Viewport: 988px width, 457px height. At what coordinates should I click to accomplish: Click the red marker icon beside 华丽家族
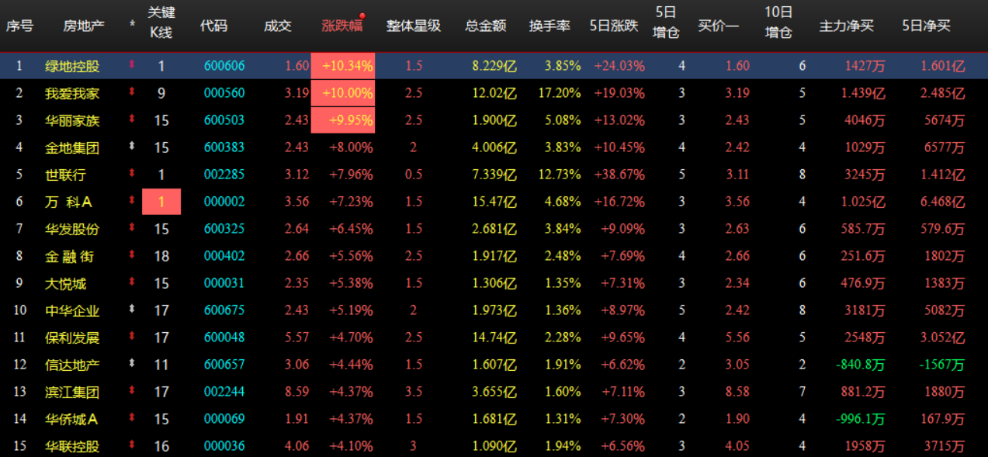point(132,120)
